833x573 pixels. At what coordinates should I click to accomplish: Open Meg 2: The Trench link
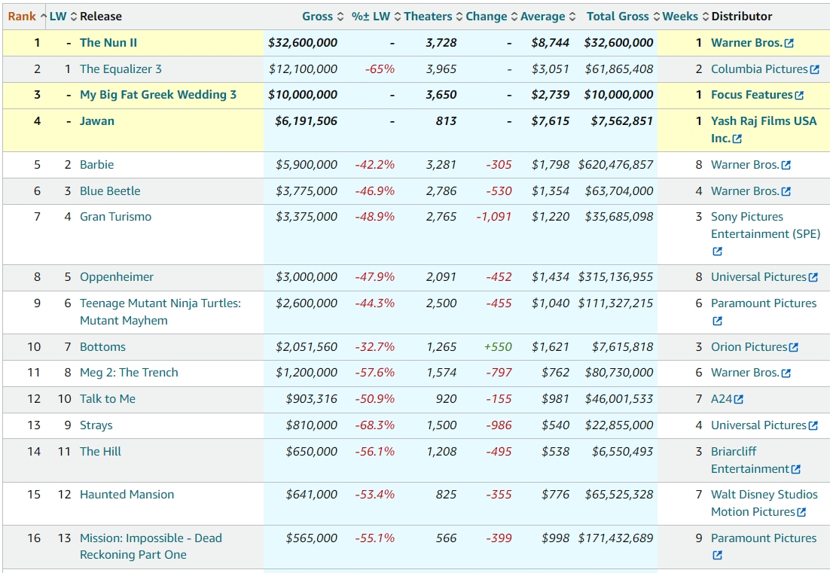129,373
